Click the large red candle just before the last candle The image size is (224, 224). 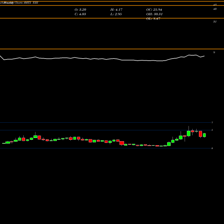pos(200,134)
